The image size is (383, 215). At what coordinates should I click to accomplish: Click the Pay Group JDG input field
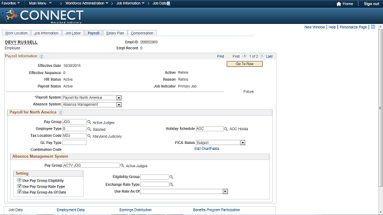pyautogui.click(x=74, y=122)
